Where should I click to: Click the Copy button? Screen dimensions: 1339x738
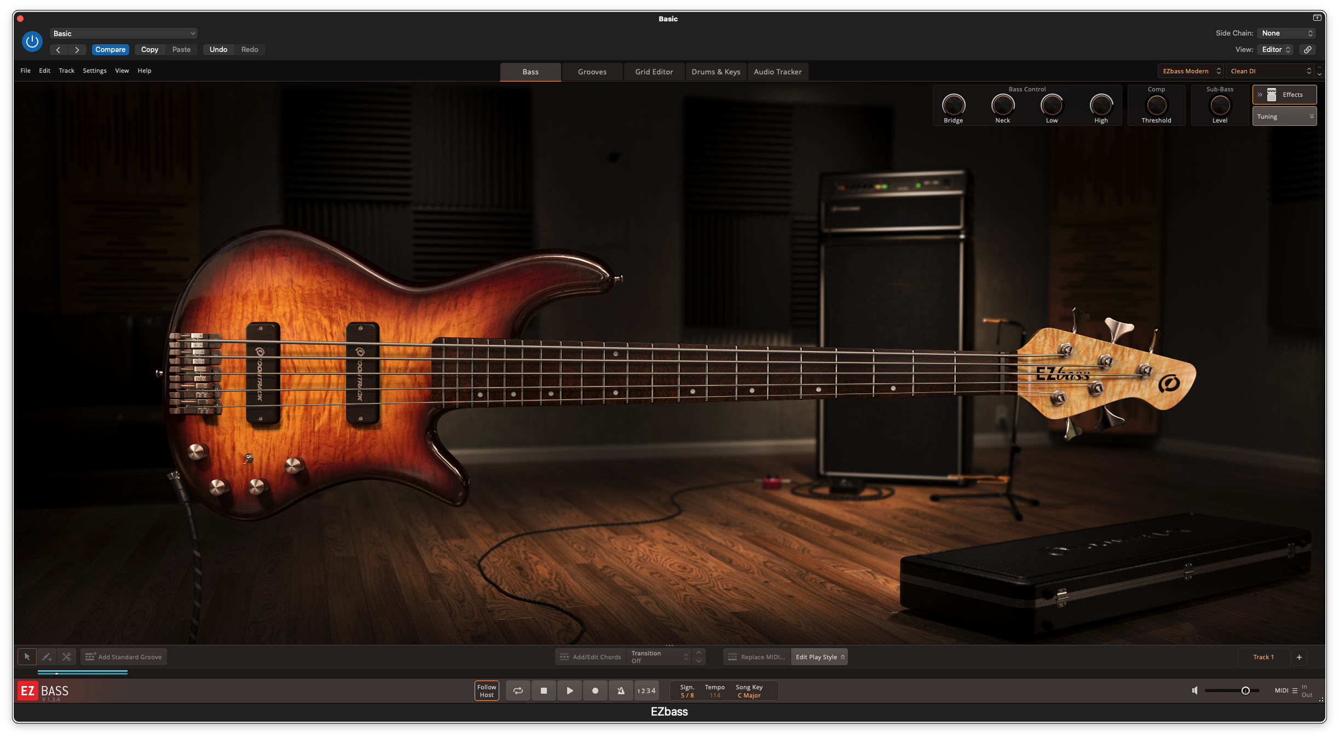point(149,50)
